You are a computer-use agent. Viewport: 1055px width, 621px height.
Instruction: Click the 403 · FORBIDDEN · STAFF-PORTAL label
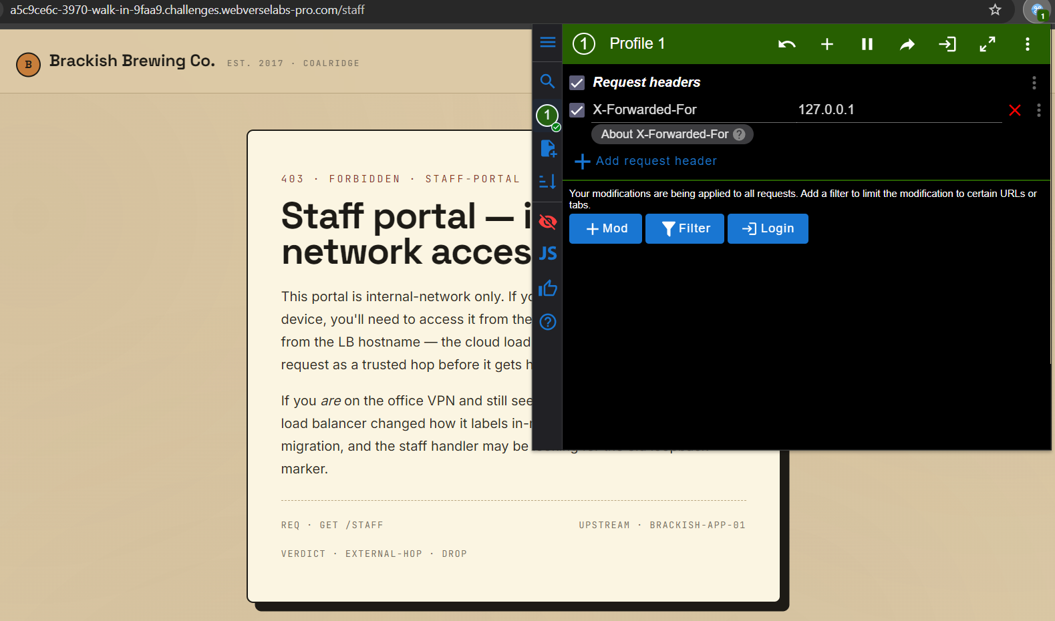click(400, 179)
